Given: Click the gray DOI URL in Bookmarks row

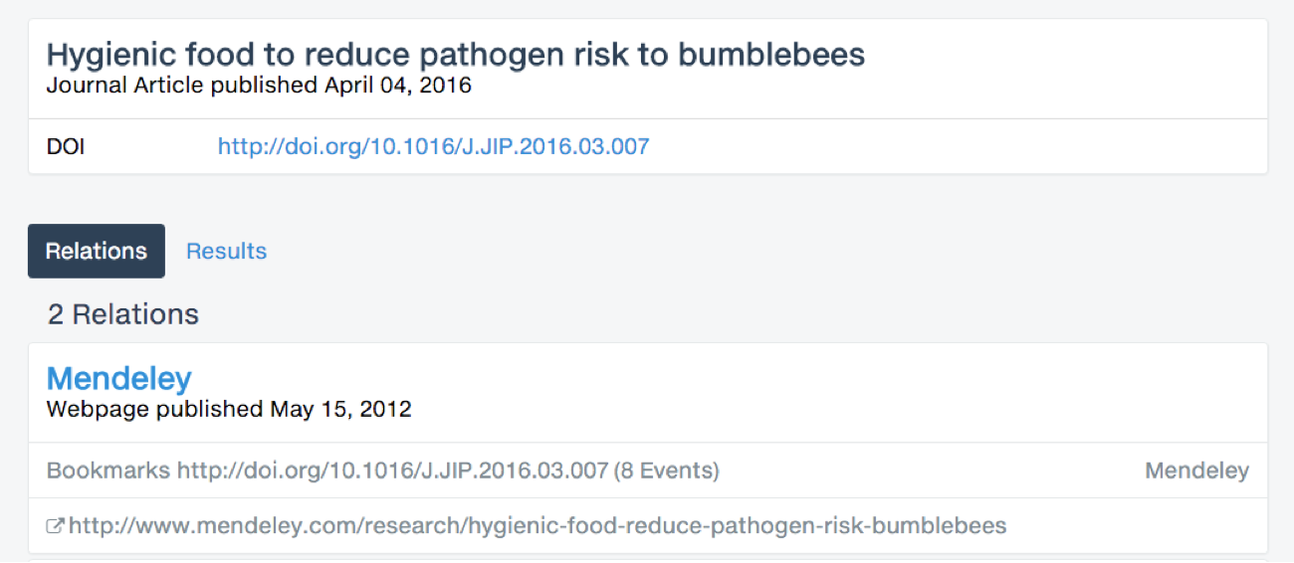Looking at the screenshot, I should tap(392, 470).
